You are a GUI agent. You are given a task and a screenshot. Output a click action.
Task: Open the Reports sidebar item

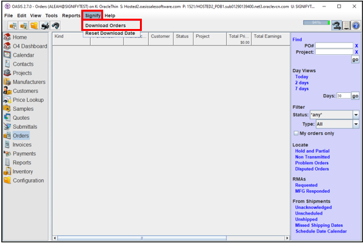[x=17, y=162]
